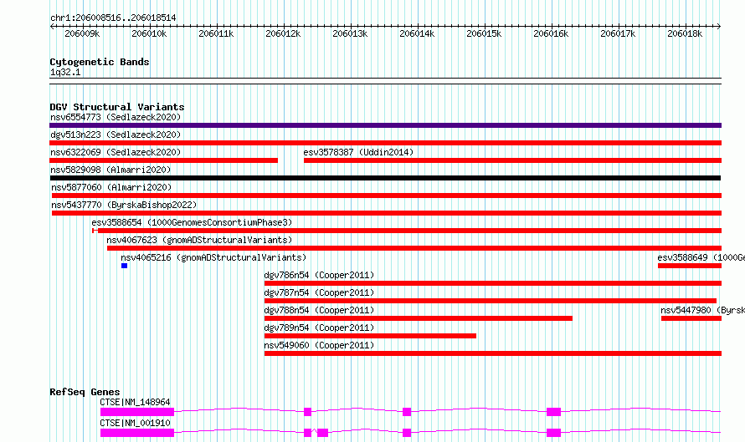Open the dgv513n223 (Sedlazeck2020) label
This screenshot has width=745, height=442.
pyautogui.click(x=116, y=135)
